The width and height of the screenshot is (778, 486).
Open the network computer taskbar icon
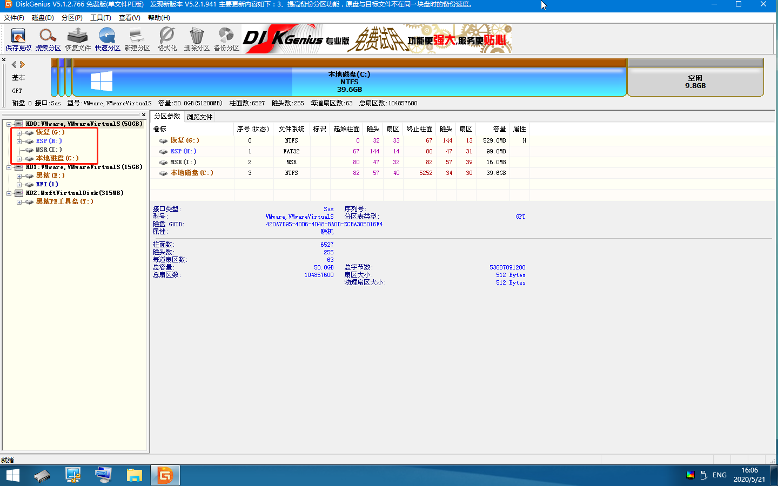pyautogui.click(x=73, y=475)
